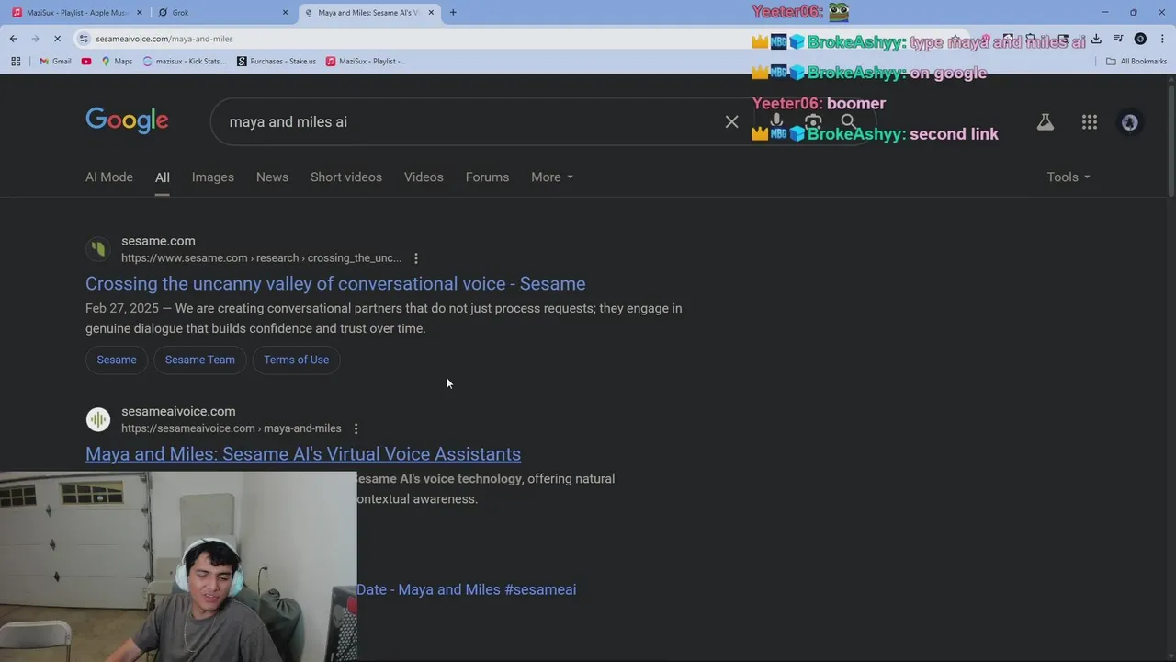Select the News results tab
This screenshot has height=662, width=1176.
(272, 177)
